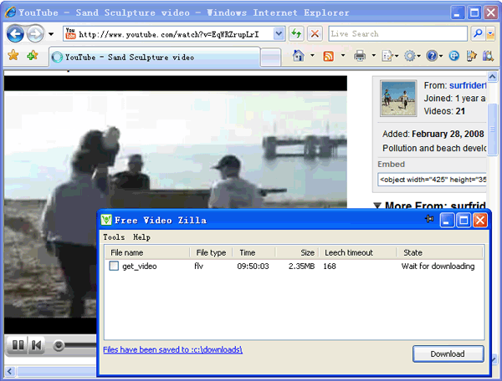Click the Refresh page icon
This screenshot has height=381, width=502.
[x=296, y=34]
